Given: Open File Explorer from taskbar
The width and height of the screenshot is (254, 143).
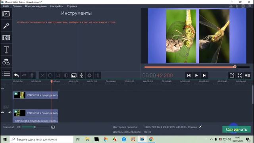Looking at the screenshot, I should coord(87,139).
